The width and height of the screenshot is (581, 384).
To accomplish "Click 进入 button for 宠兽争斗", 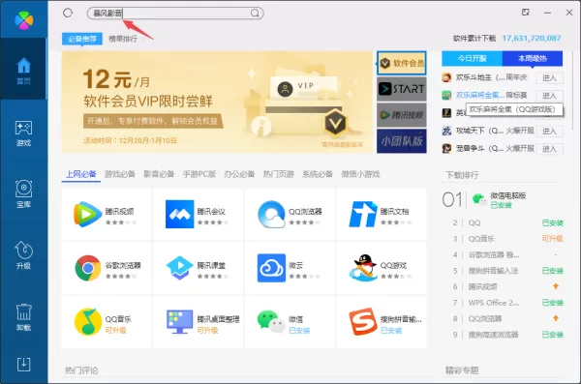I will (549, 149).
